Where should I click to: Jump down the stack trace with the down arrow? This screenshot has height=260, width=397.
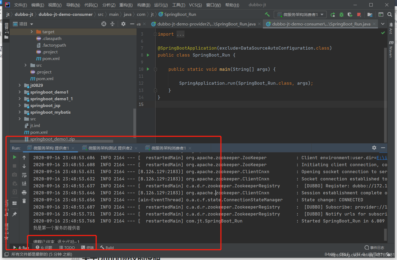[24, 166]
